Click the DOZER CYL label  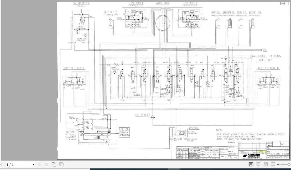(111, 12)
